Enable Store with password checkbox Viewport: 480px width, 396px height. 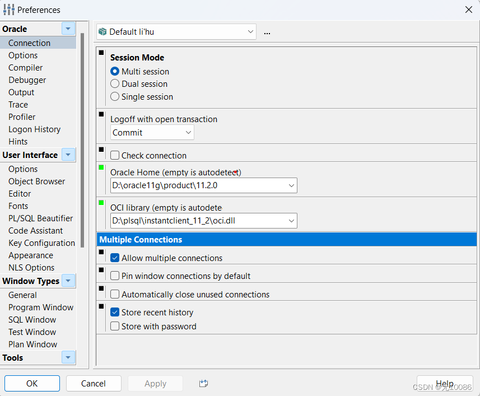tap(115, 326)
